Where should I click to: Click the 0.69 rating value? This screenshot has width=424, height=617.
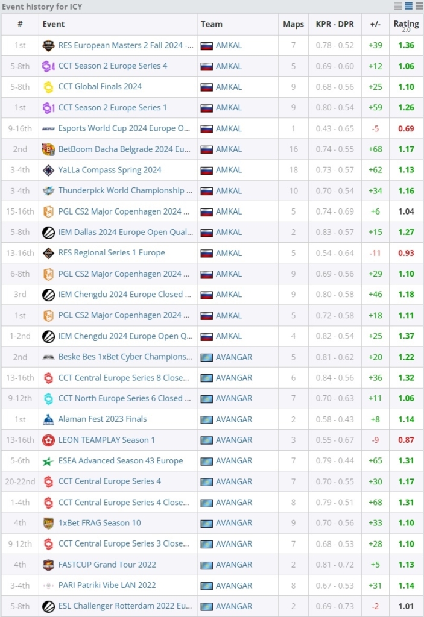(x=406, y=129)
